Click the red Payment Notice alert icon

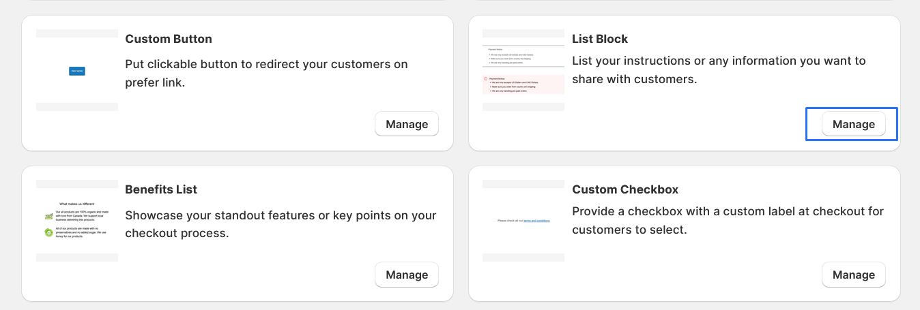pos(485,79)
